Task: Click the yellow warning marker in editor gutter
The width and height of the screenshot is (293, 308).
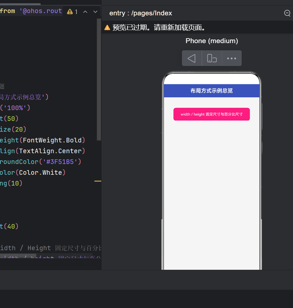Action: (x=98, y=181)
